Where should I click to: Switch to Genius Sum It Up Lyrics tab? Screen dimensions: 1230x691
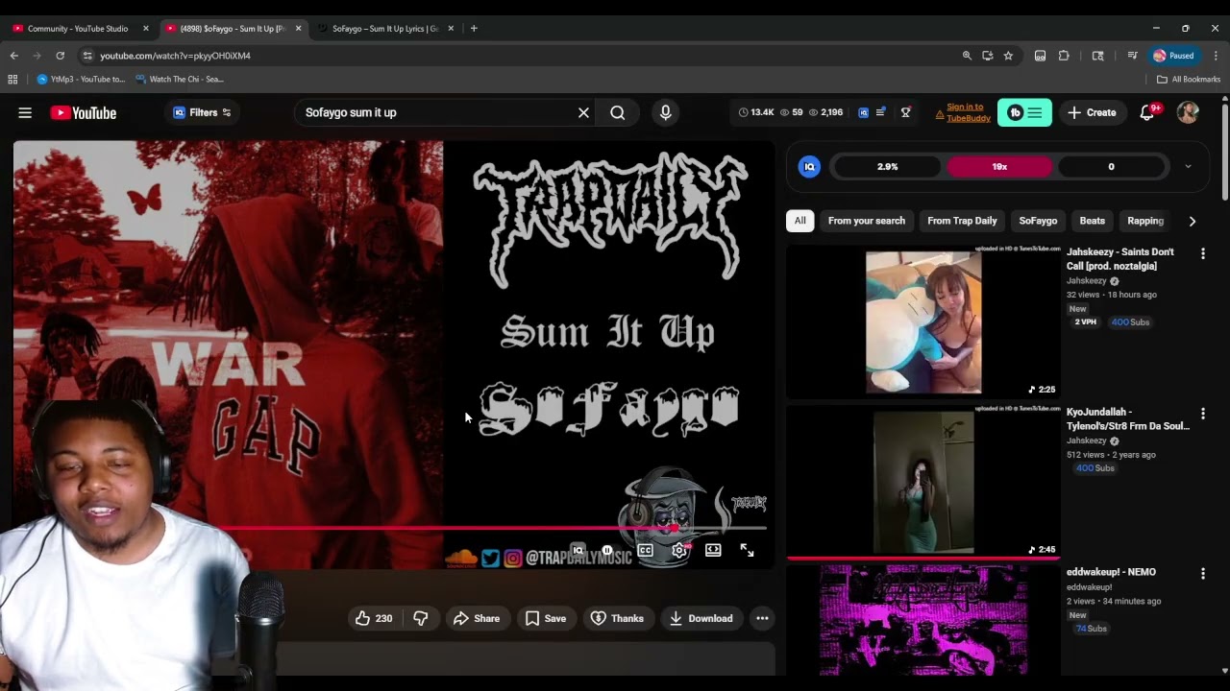click(x=384, y=29)
